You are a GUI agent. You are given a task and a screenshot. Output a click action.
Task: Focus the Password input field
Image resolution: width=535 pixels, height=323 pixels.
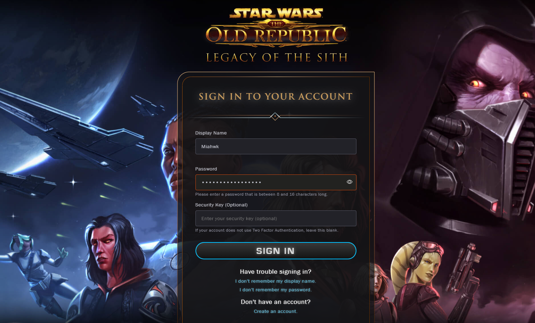click(270, 182)
